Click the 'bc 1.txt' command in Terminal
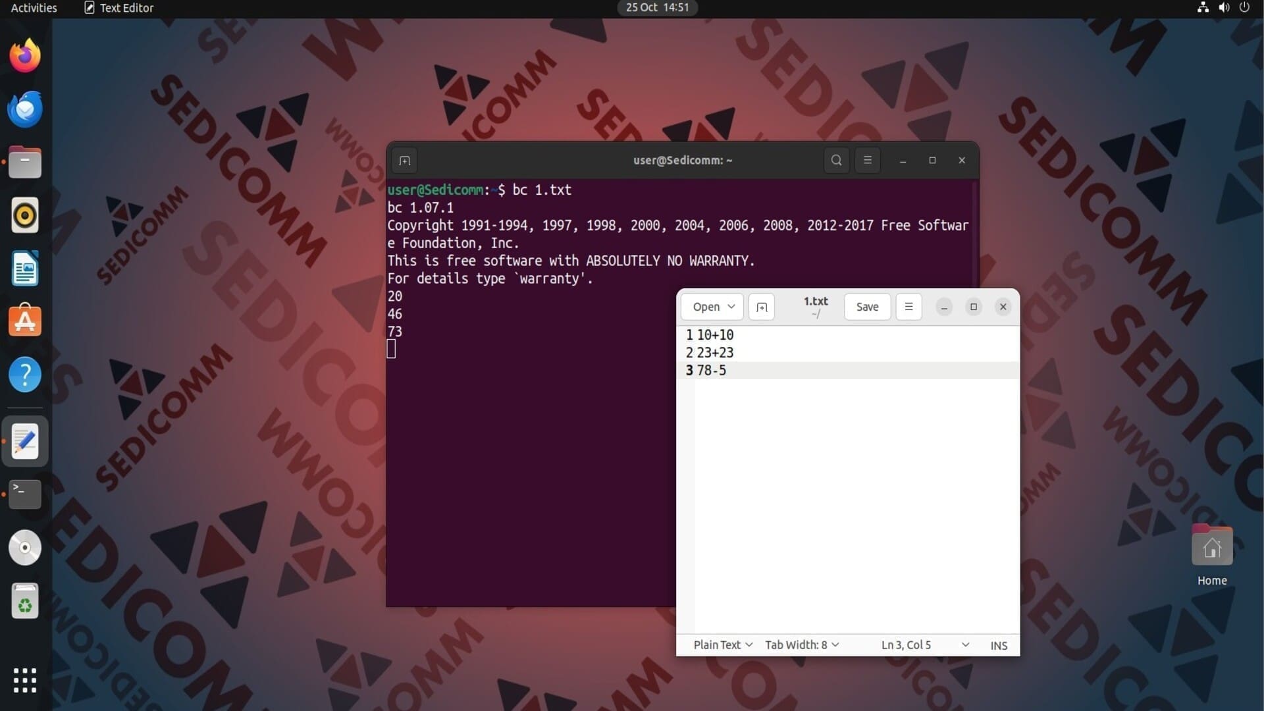The image size is (1264, 711). 542,190
